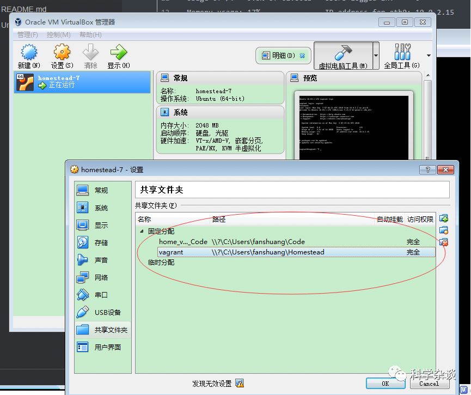Click the OK button in settings dialog
This screenshot has height=395, width=471.
[x=385, y=384]
